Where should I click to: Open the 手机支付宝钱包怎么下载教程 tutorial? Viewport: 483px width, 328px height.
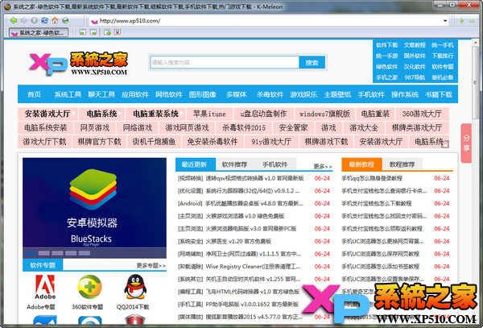(x=377, y=203)
